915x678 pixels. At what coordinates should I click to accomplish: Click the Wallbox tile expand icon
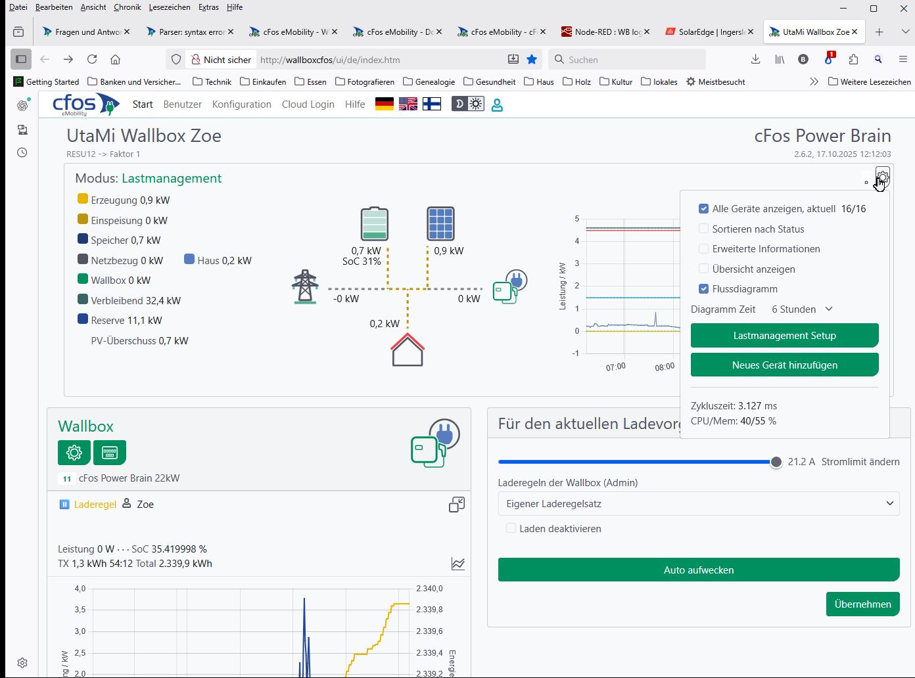[457, 505]
